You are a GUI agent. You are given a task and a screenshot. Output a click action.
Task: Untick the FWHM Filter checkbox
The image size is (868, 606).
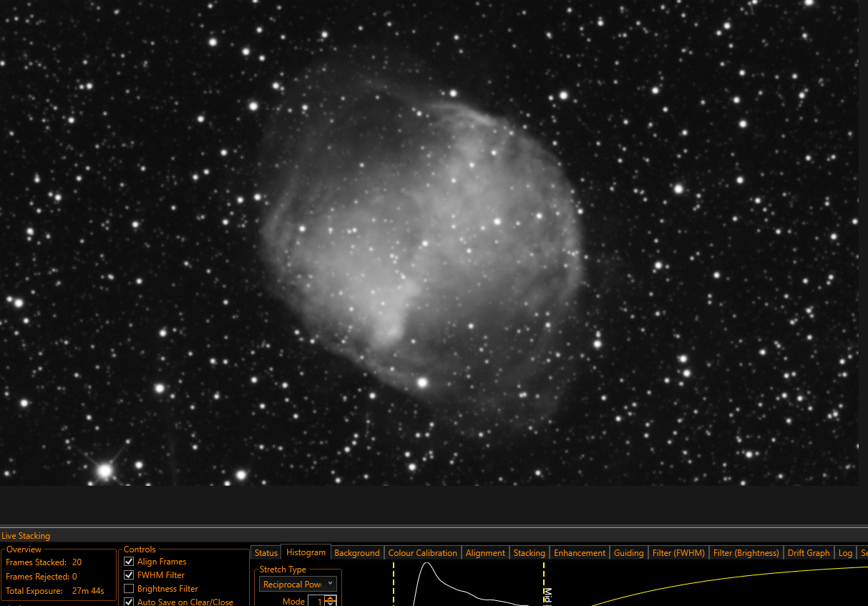tap(129, 575)
